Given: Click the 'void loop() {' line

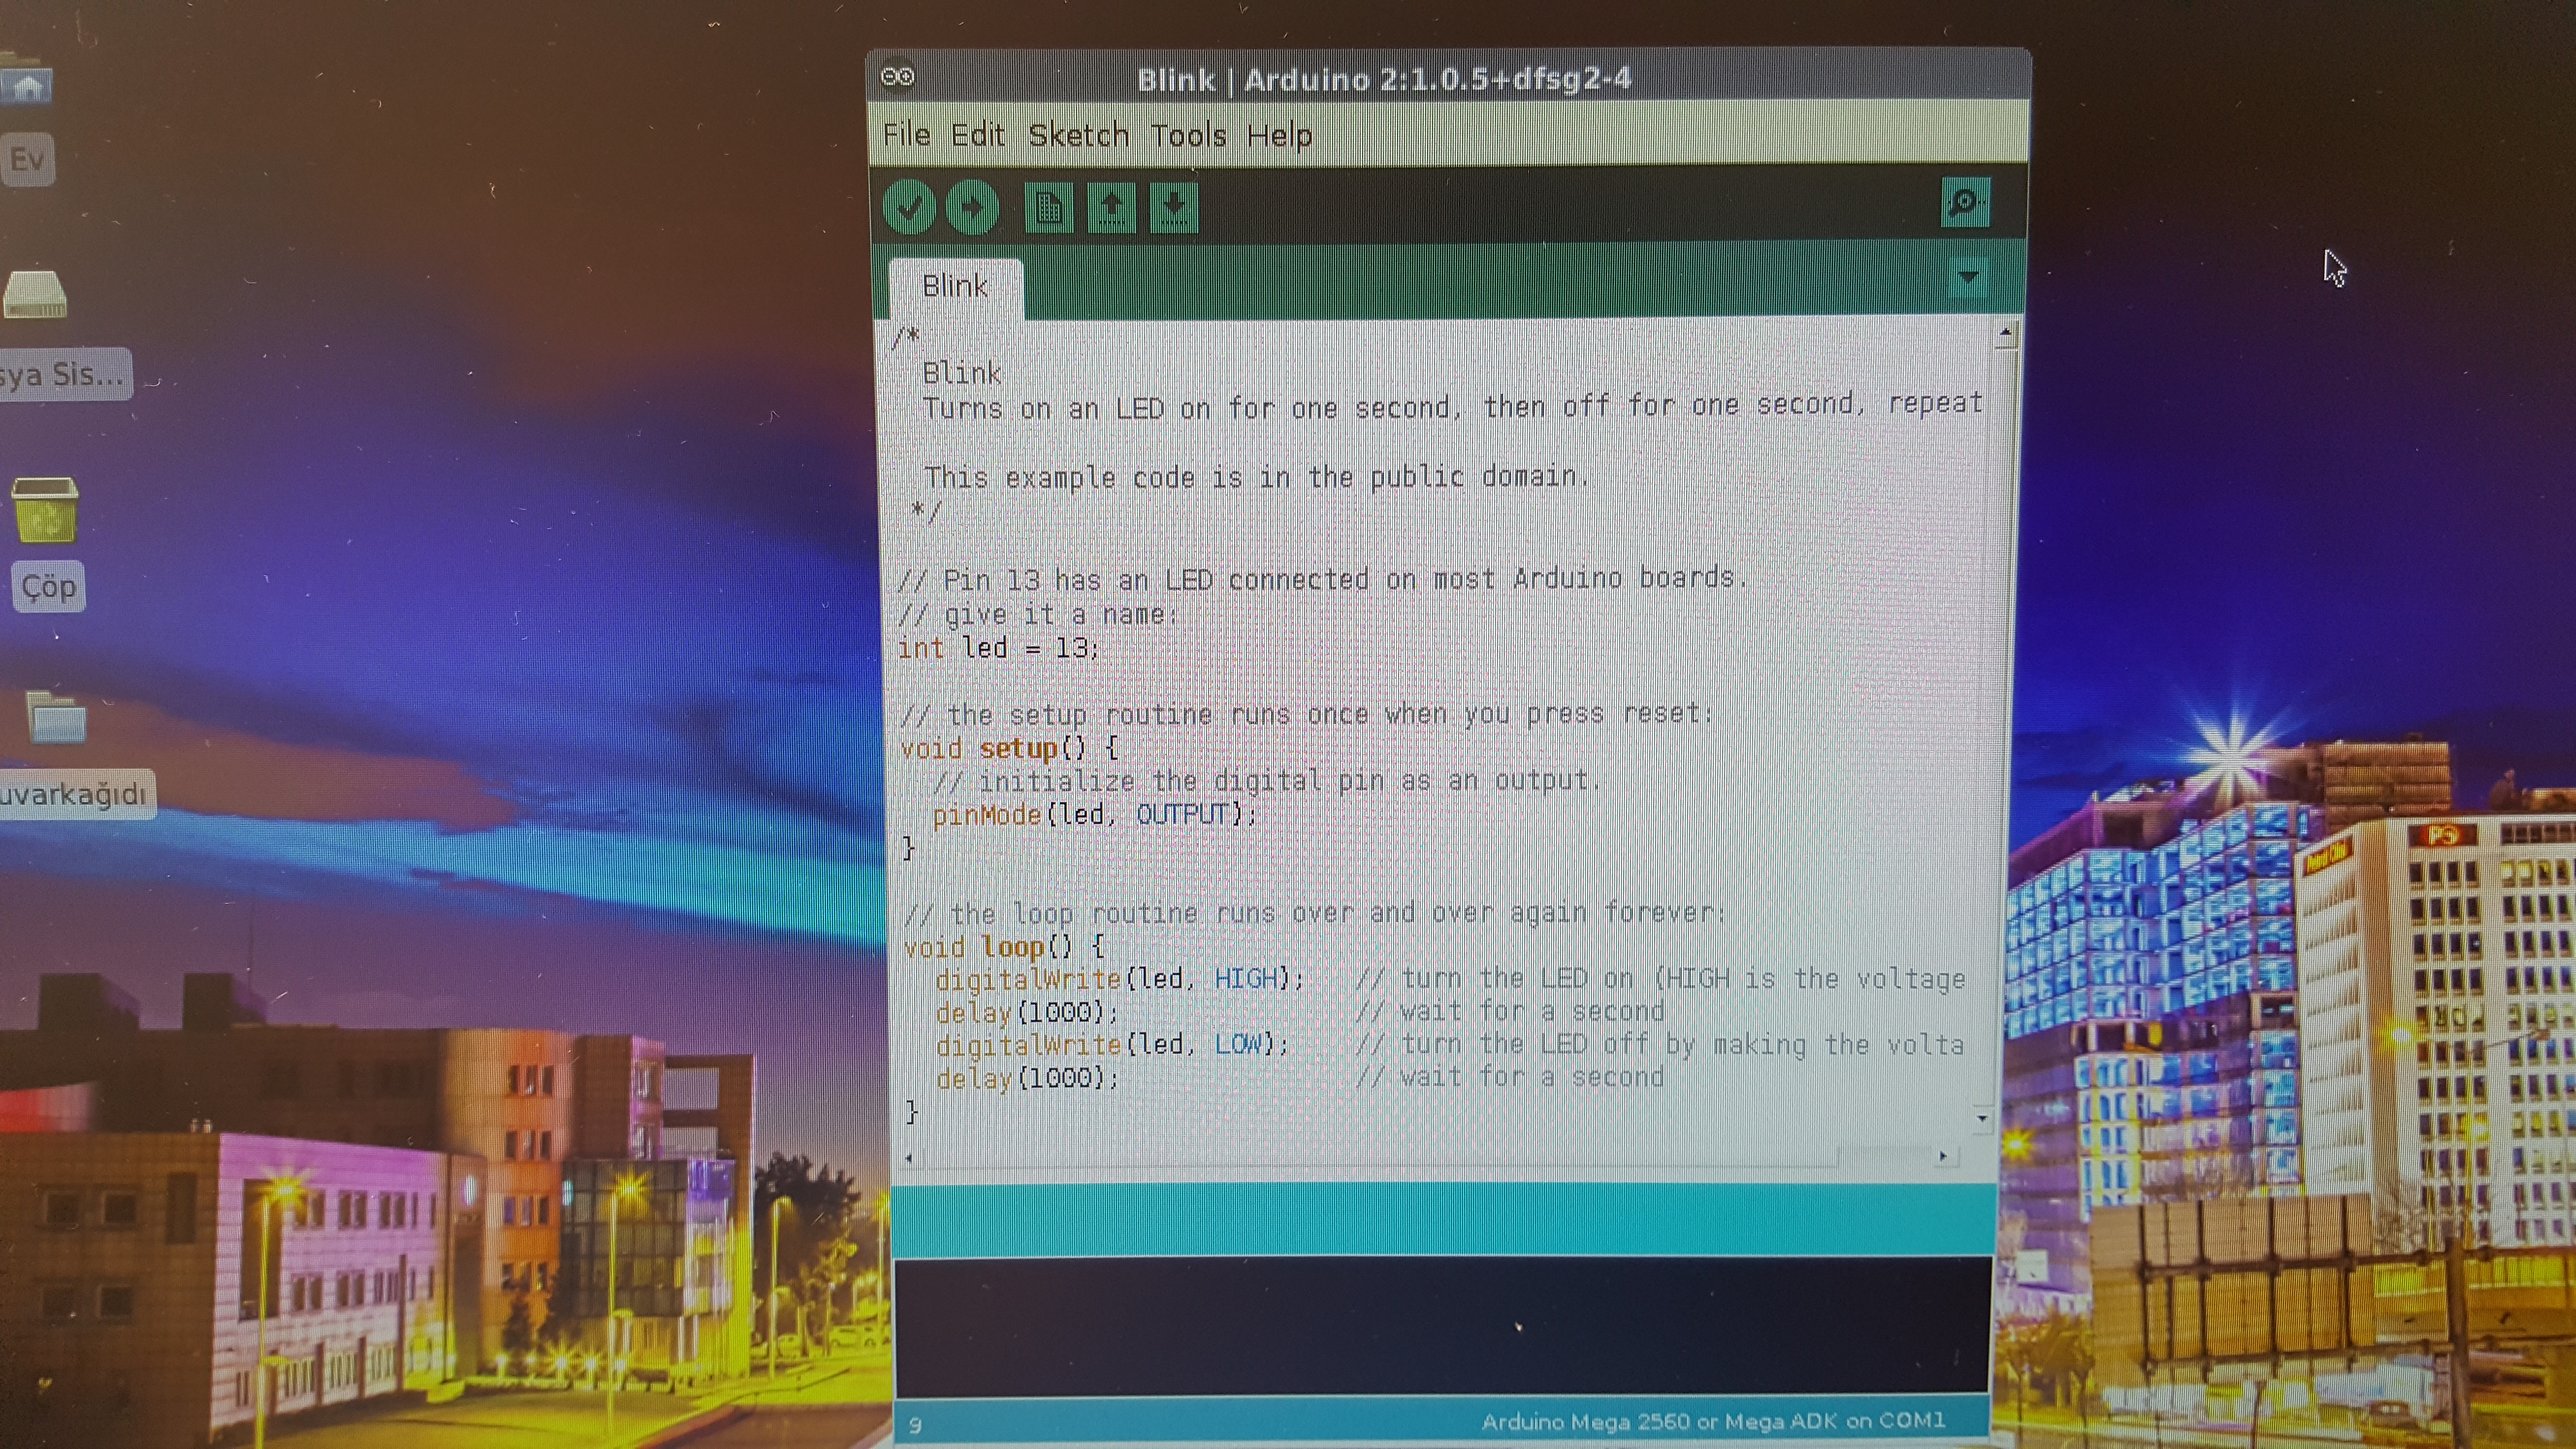Looking at the screenshot, I should [1004, 947].
